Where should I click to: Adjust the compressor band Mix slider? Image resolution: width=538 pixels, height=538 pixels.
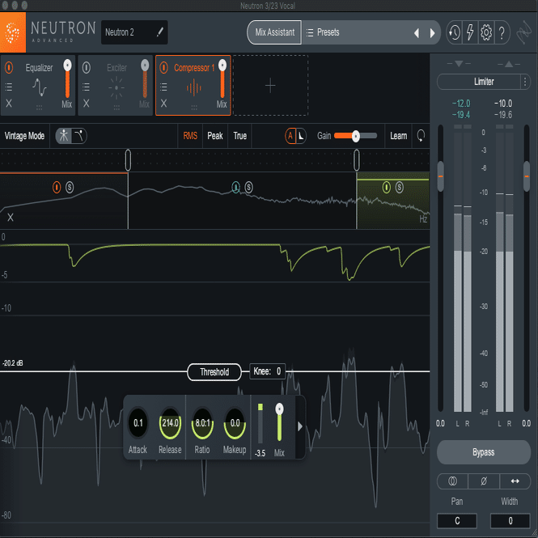point(279,424)
